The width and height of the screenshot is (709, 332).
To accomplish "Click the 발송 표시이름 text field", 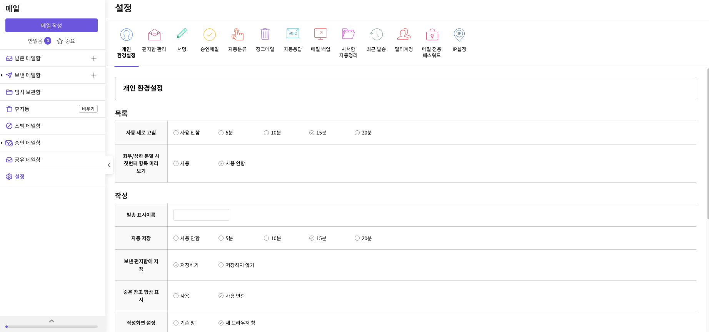I will (201, 215).
